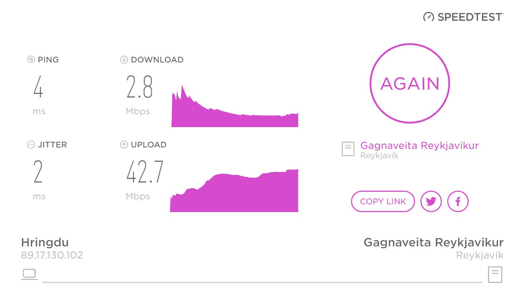Open the Gagnaveita Reykjavikur server link
Viewport: 517px width, 291px height.
(419, 146)
